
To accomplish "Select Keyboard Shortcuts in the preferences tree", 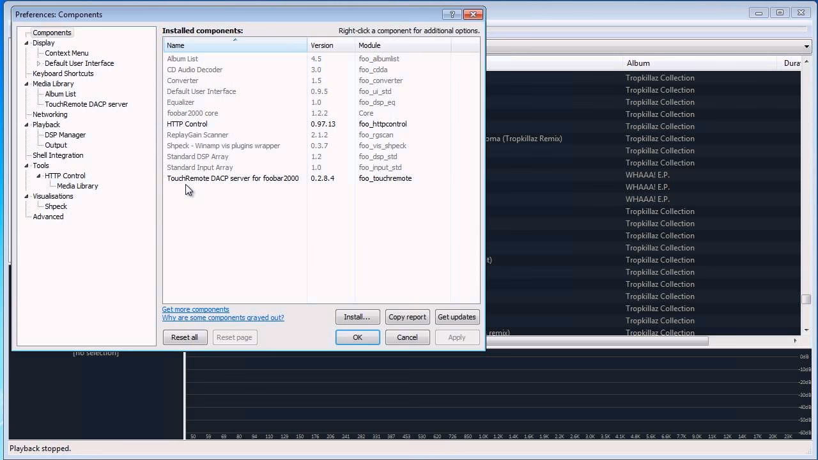I will 63,73.
